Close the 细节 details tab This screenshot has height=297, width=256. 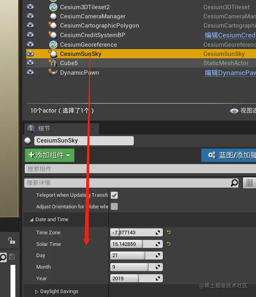pyautogui.click(x=92, y=129)
